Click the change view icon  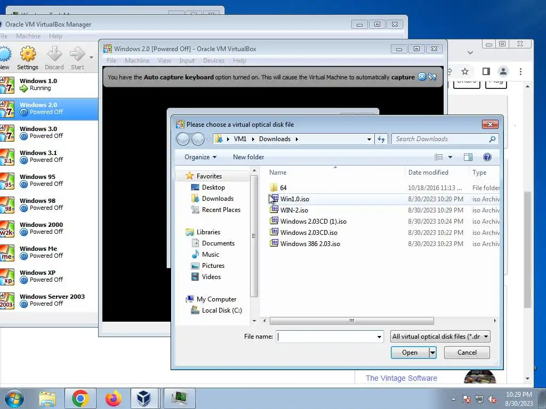(x=438, y=157)
